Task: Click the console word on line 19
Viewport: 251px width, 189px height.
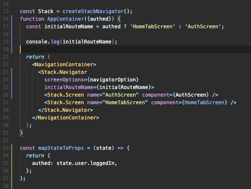Action: (x=37, y=42)
